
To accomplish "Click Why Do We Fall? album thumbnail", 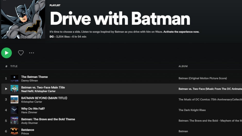I will pyautogui.click(x=14, y=110).
